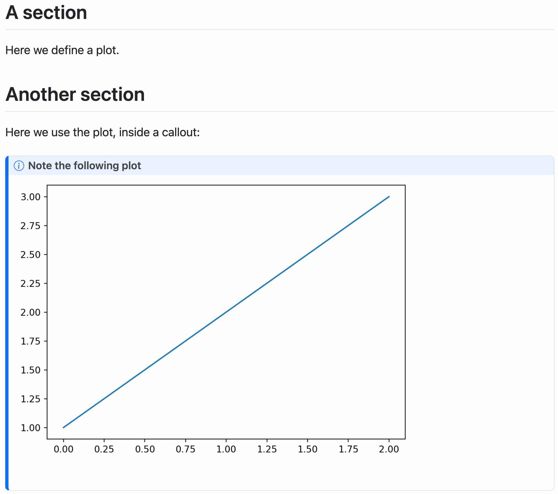The height and width of the screenshot is (494, 558).
Task: Click the y-axis tick label 3.00
Action: 31,197
